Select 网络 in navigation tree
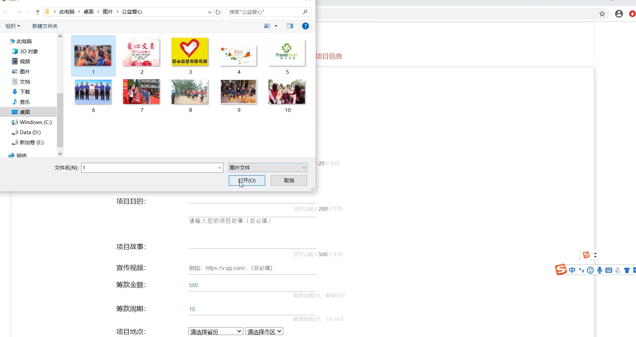Screen dimensions: 636x337 [x=18, y=155]
